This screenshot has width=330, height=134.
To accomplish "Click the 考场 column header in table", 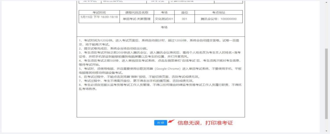I will coord(164,12).
